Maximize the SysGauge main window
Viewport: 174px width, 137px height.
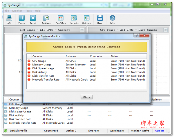(157, 4)
